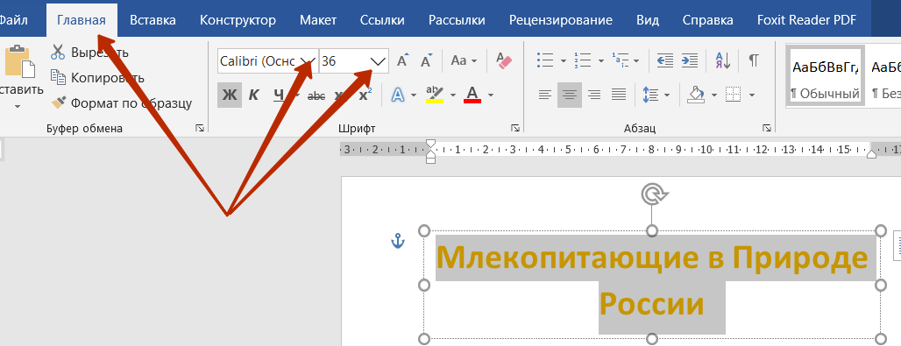Decrease font size with the smaller A icon
The image size is (901, 346).
(426, 60)
